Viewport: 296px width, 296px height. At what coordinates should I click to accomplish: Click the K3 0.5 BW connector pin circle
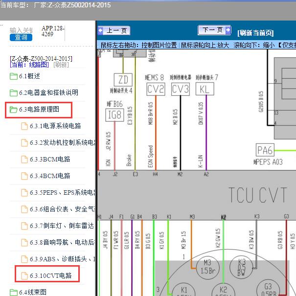point(241,267)
